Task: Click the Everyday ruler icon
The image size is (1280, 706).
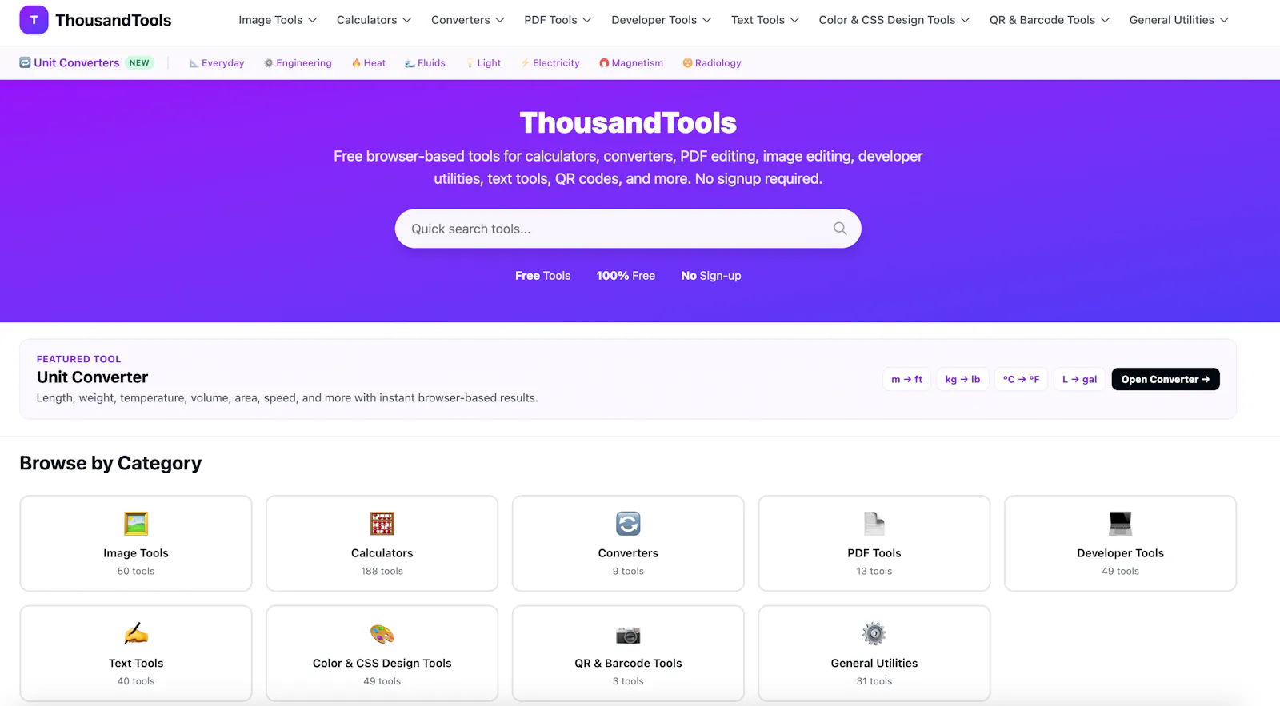Action: tap(194, 63)
